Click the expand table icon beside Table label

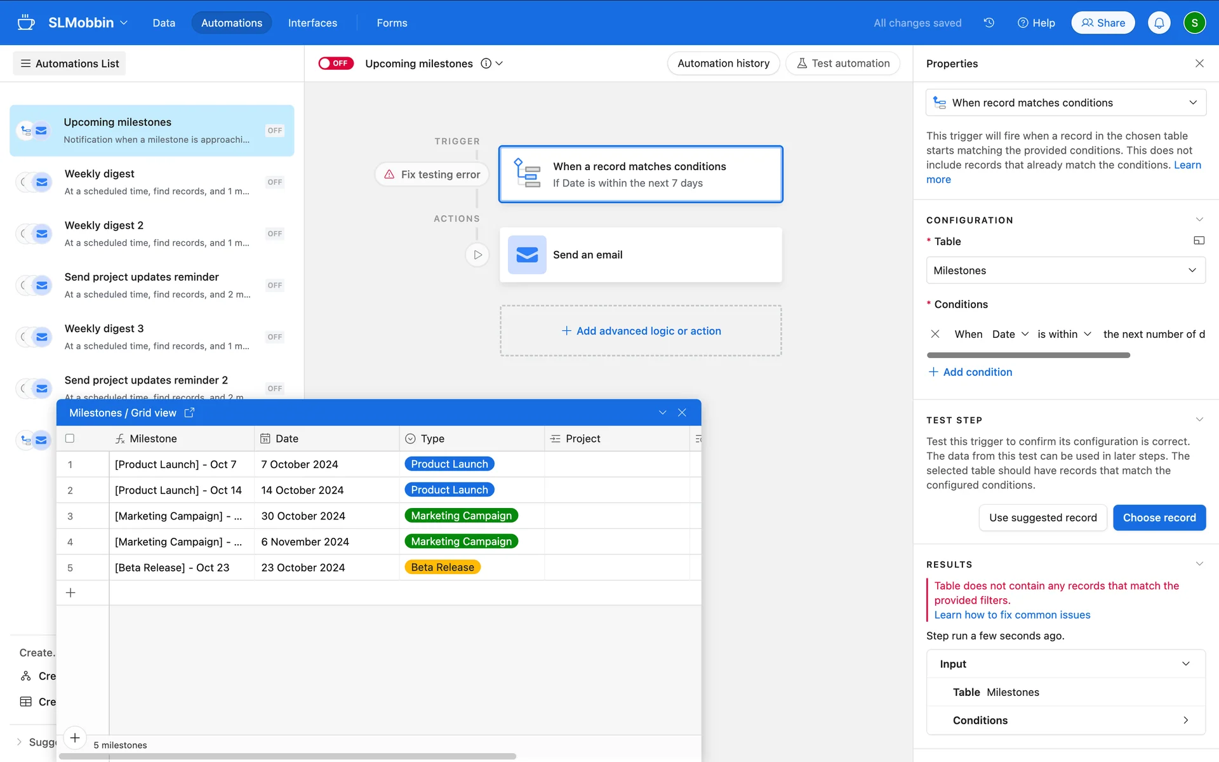point(1199,241)
